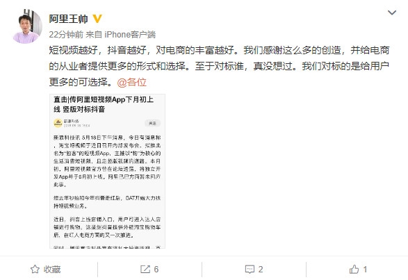Click the star icon to favorite the post

(35, 269)
